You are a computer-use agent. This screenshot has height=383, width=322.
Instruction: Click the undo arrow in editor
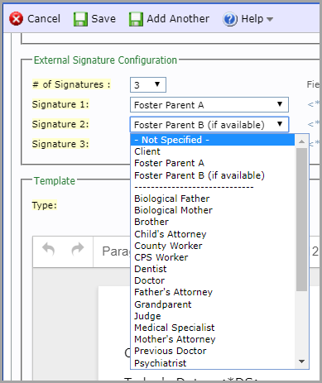click(49, 249)
